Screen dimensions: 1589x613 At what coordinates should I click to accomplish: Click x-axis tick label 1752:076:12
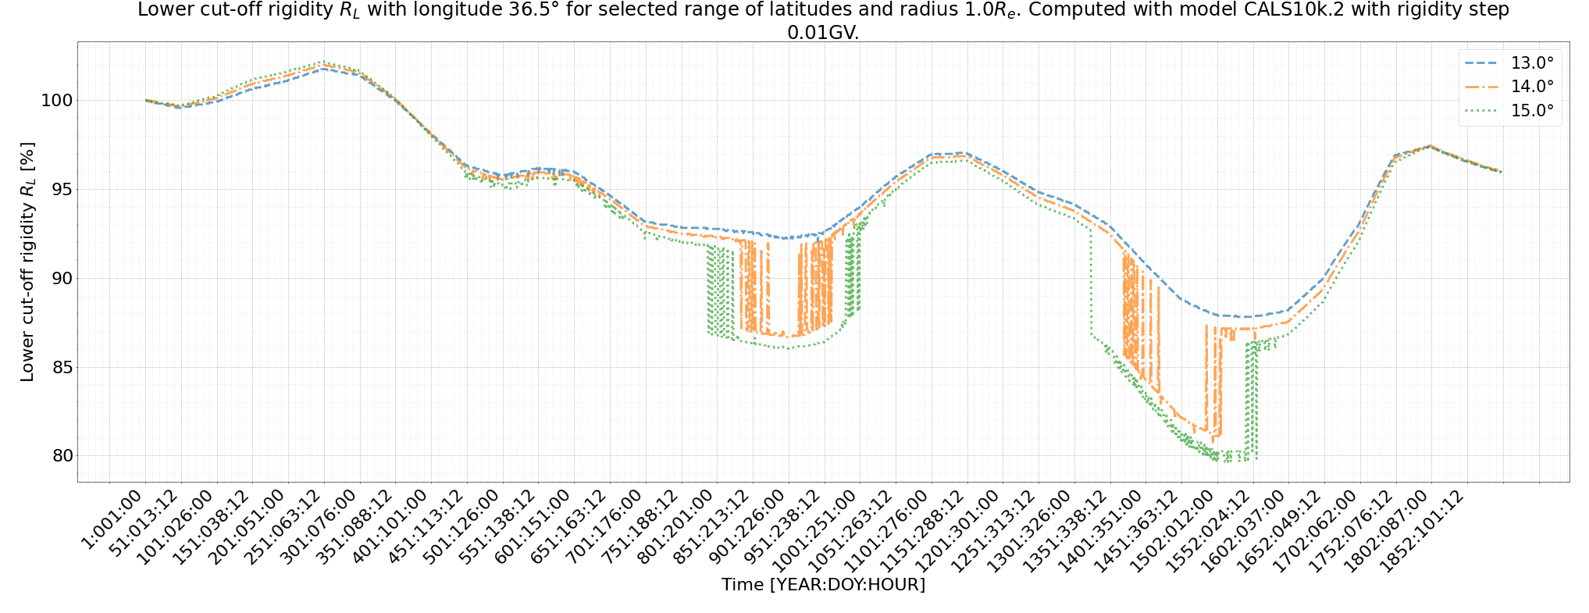[x=1352, y=533]
